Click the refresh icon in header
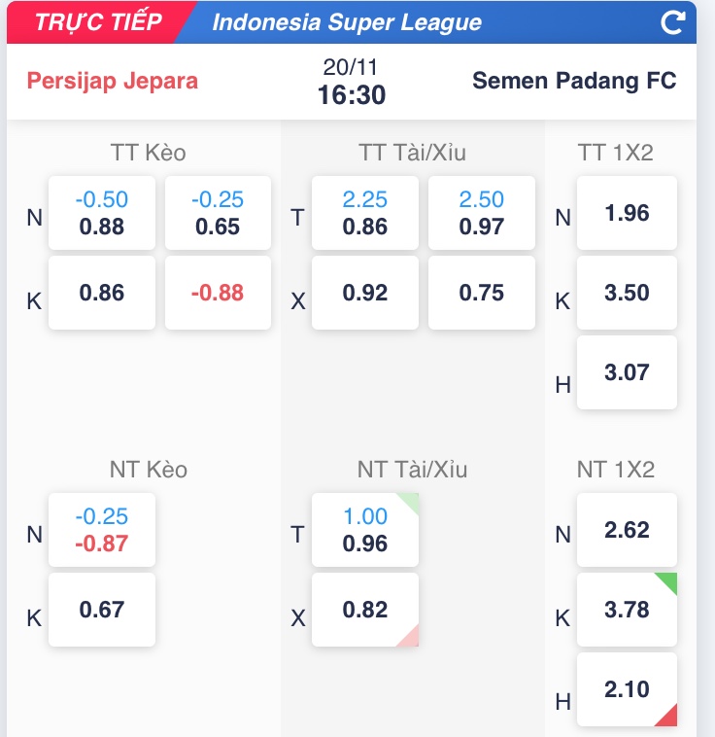This screenshot has height=737, width=715. [672, 22]
